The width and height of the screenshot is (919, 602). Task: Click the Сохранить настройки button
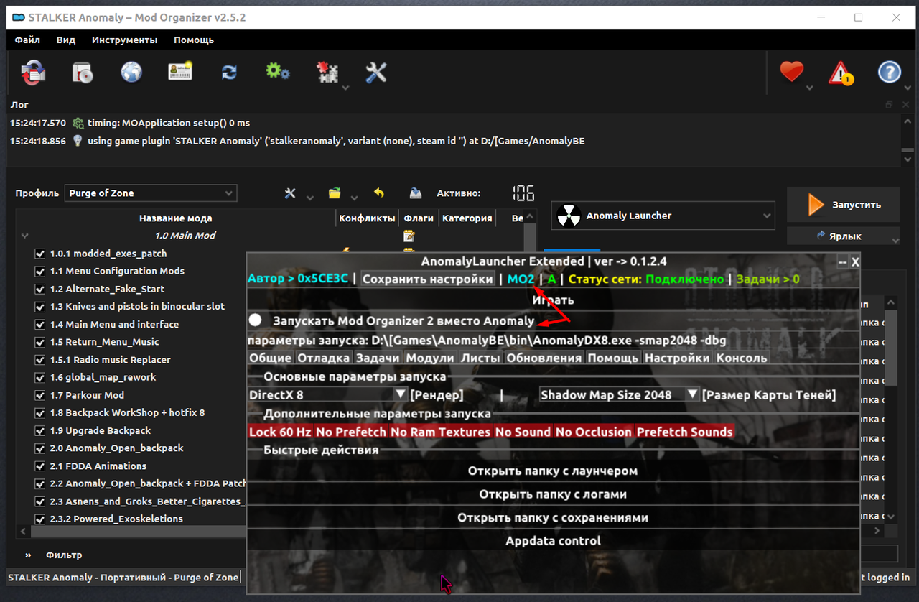[x=428, y=279]
